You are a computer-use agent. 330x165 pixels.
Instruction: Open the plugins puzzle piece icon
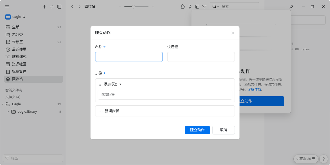[183, 7]
